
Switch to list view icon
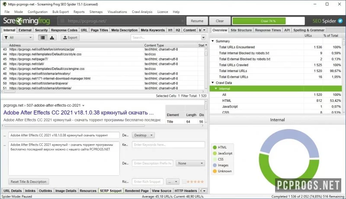click(42, 38)
